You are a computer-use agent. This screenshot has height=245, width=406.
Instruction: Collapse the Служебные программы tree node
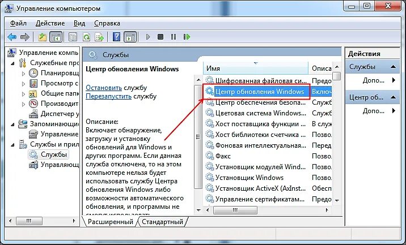(x=12, y=63)
